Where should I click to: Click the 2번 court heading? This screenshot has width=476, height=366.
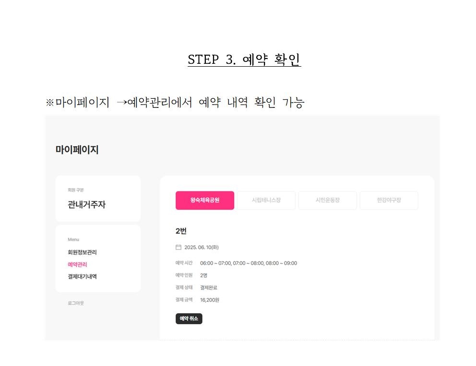181,231
